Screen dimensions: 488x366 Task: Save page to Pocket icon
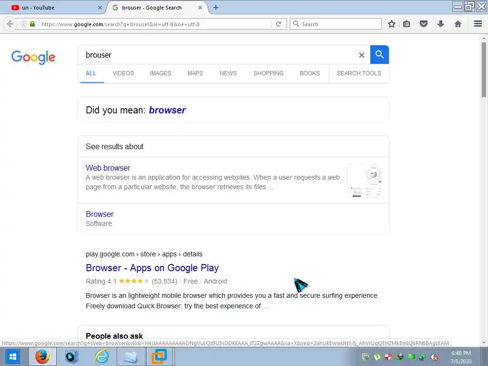pos(424,24)
